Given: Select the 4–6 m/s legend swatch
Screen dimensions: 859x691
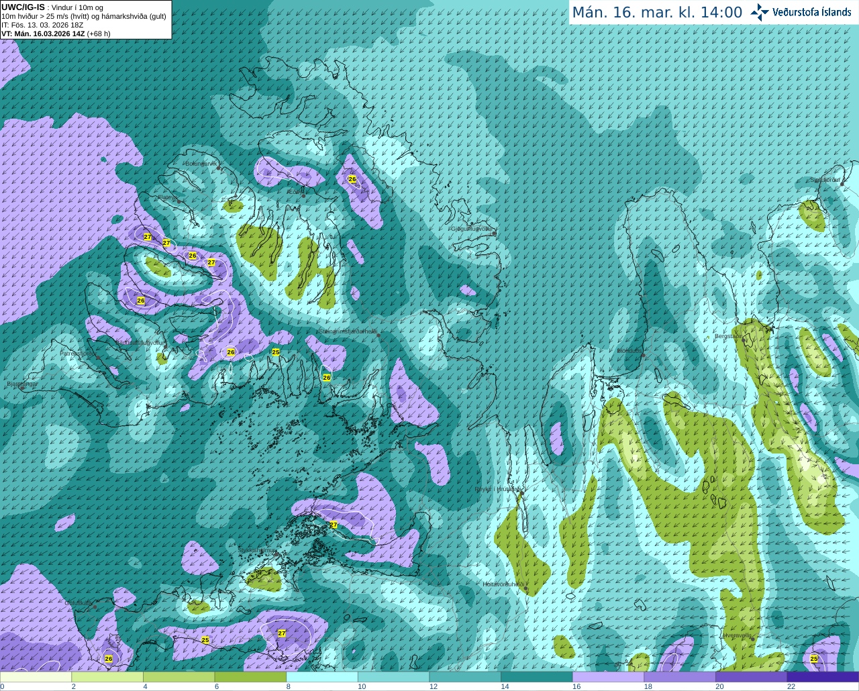Looking at the screenshot, I should coord(179,677).
